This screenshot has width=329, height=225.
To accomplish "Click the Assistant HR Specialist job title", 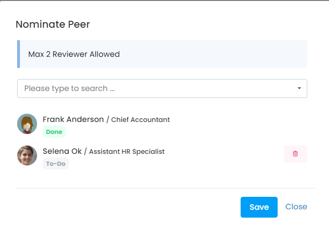I will (x=127, y=152).
